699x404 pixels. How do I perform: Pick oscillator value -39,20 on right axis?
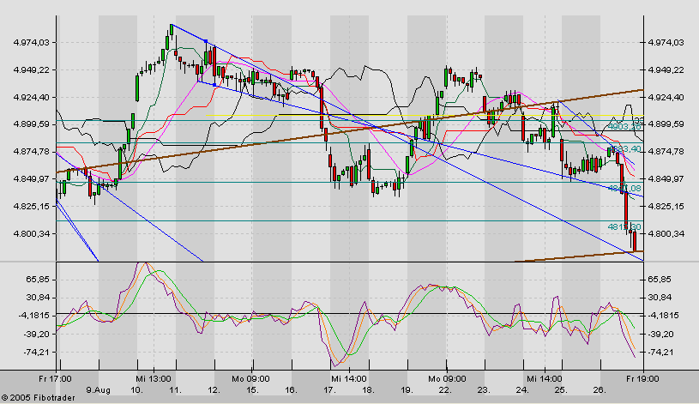tap(661, 334)
